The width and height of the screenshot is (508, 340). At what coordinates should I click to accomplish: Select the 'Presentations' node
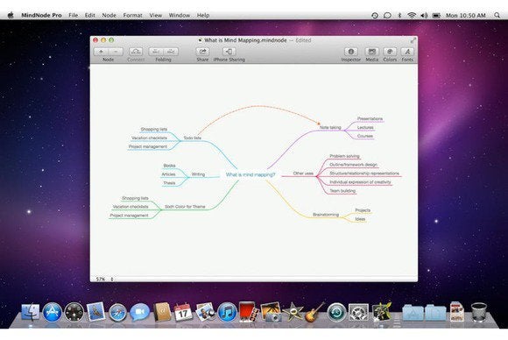coord(370,118)
